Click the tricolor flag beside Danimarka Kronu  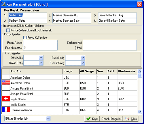pyautogui.click(x=6, y=109)
